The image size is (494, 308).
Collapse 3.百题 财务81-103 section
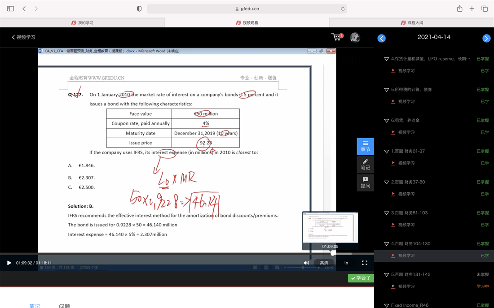[387, 213]
